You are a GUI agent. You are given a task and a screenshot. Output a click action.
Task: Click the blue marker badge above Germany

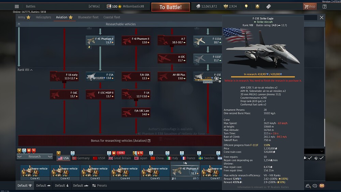pos(73,153)
